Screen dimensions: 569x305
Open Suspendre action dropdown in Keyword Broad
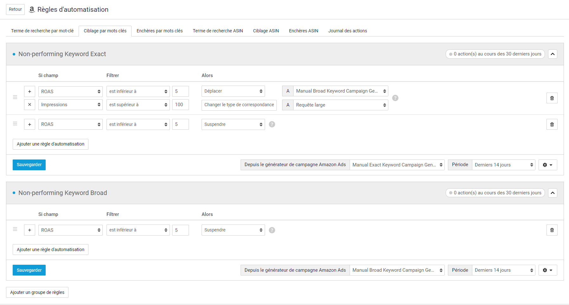click(x=233, y=230)
